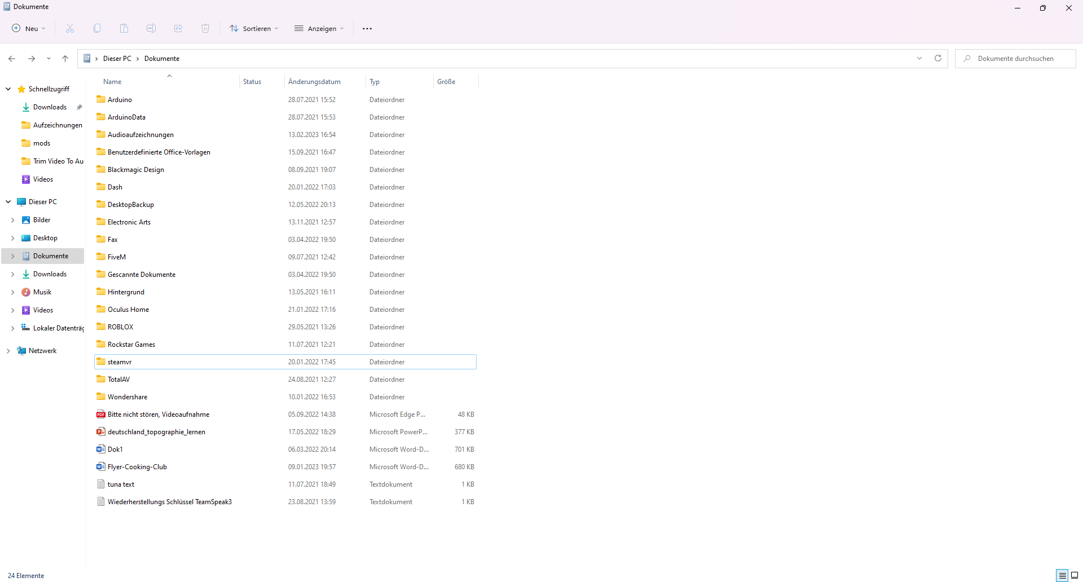Sort by Änderungsdatum column header

tap(314, 82)
